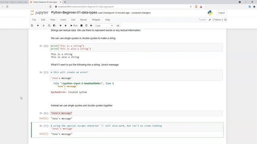
Task: Move selected cell up with the arrow icon
Action: point(61,26)
